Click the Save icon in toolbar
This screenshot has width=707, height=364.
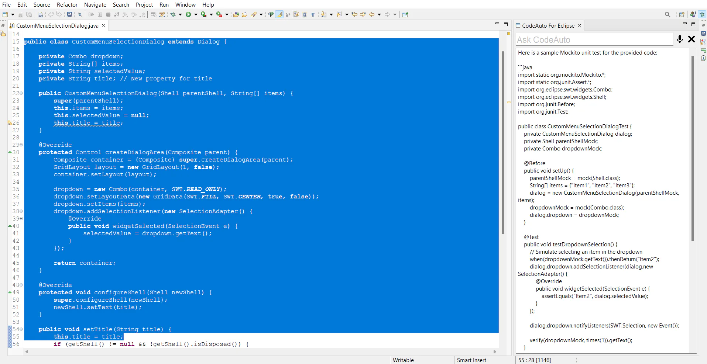click(20, 14)
